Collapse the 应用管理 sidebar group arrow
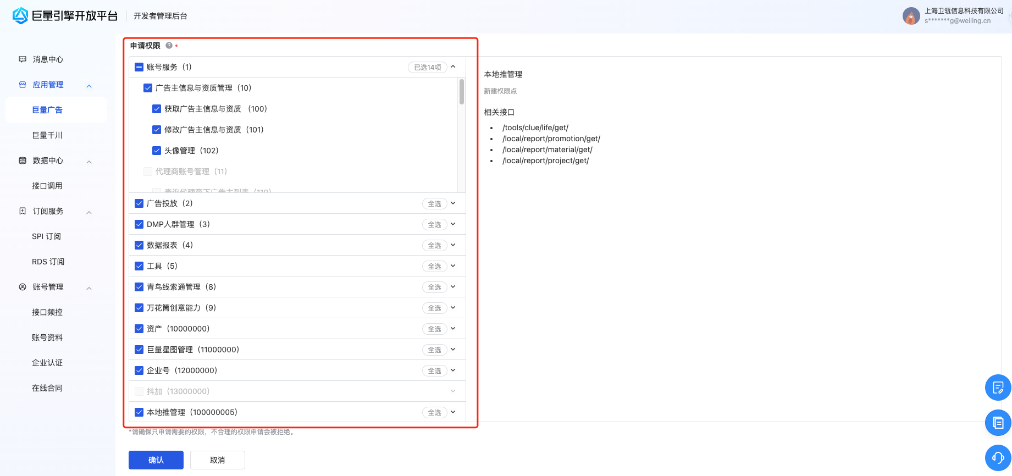Screen dimensions: 1012x476 (x=89, y=86)
